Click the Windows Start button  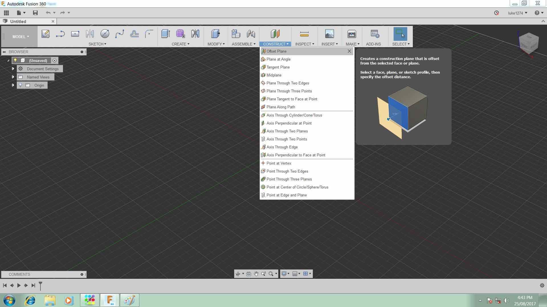tap(9, 300)
